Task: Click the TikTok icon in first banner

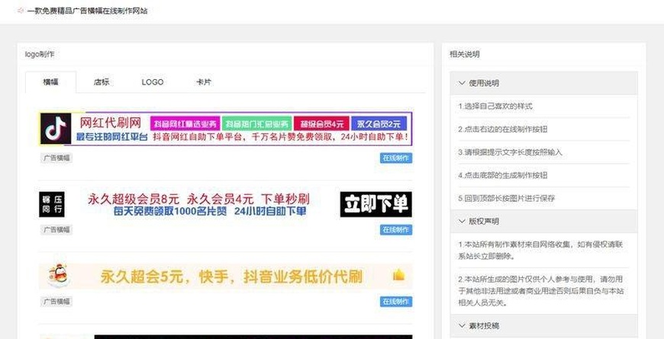Action: point(56,129)
